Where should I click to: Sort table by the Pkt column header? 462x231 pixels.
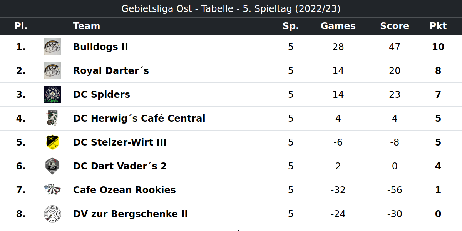(x=438, y=26)
